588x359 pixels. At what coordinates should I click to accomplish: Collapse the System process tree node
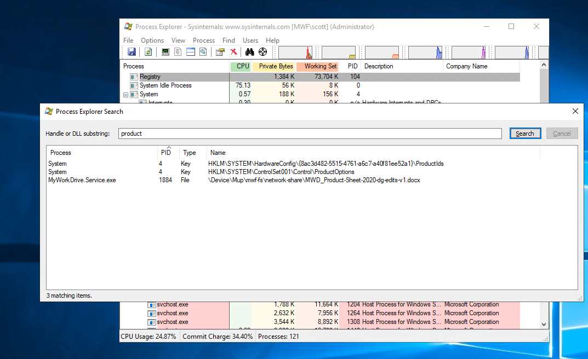pos(125,94)
